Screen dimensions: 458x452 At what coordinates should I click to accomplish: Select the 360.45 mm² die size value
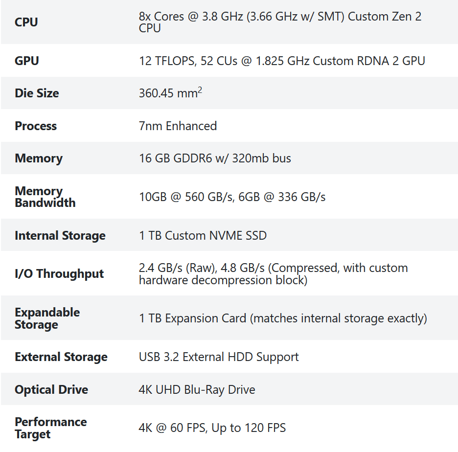170,93
